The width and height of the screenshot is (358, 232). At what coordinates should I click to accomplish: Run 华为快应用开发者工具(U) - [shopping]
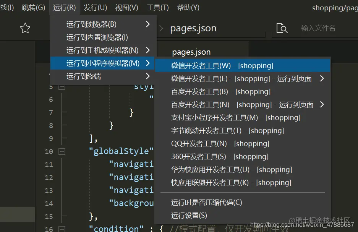[x=243, y=170]
